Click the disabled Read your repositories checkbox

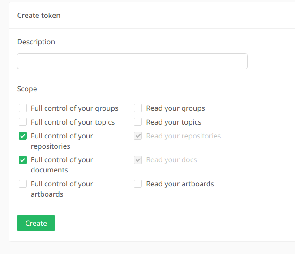coord(138,136)
